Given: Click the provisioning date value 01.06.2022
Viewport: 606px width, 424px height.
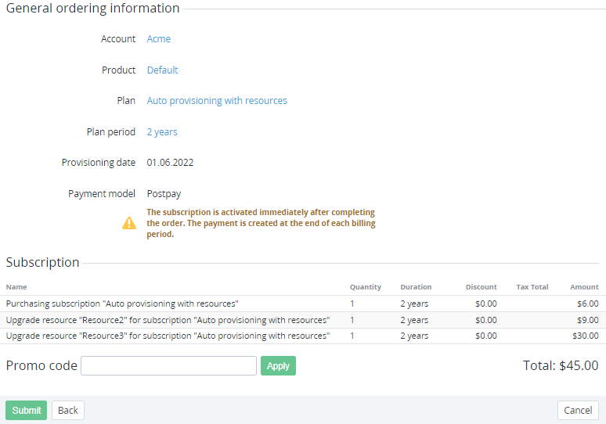Looking at the screenshot, I should tap(170, 163).
